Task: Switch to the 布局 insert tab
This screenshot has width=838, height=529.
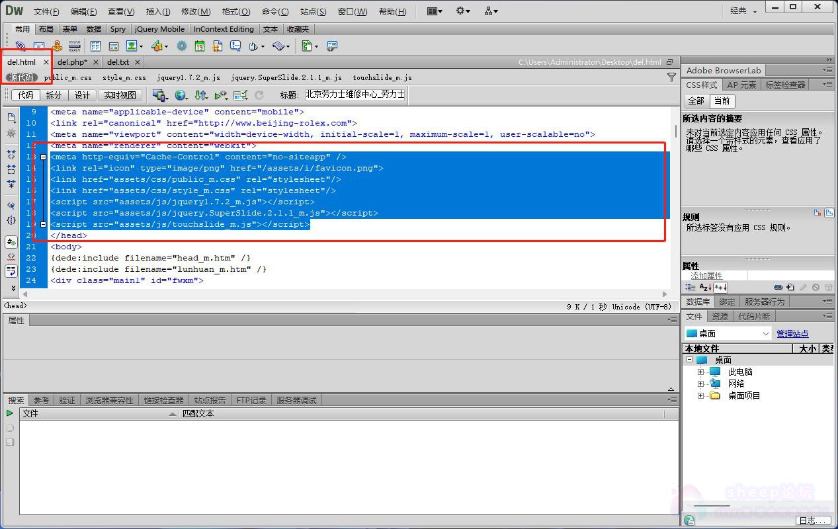Action: (46, 29)
